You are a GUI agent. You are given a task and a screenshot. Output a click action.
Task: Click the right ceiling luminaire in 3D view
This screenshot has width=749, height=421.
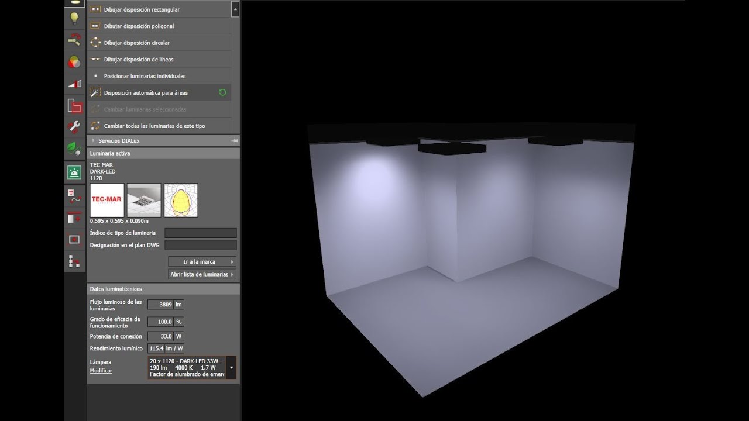coord(555,140)
